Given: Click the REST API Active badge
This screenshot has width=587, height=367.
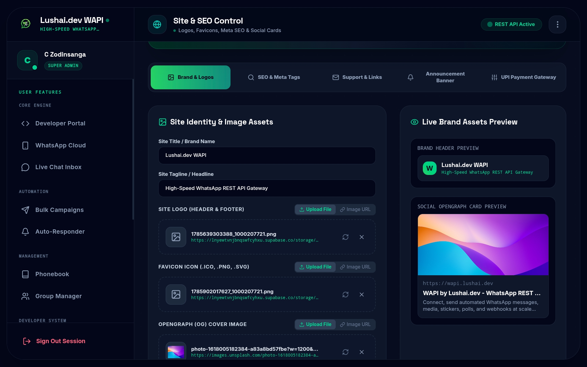Looking at the screenshot, I should point(511,24).
